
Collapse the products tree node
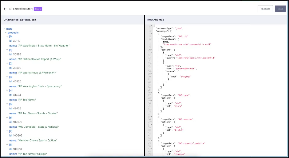pos(6,32)
